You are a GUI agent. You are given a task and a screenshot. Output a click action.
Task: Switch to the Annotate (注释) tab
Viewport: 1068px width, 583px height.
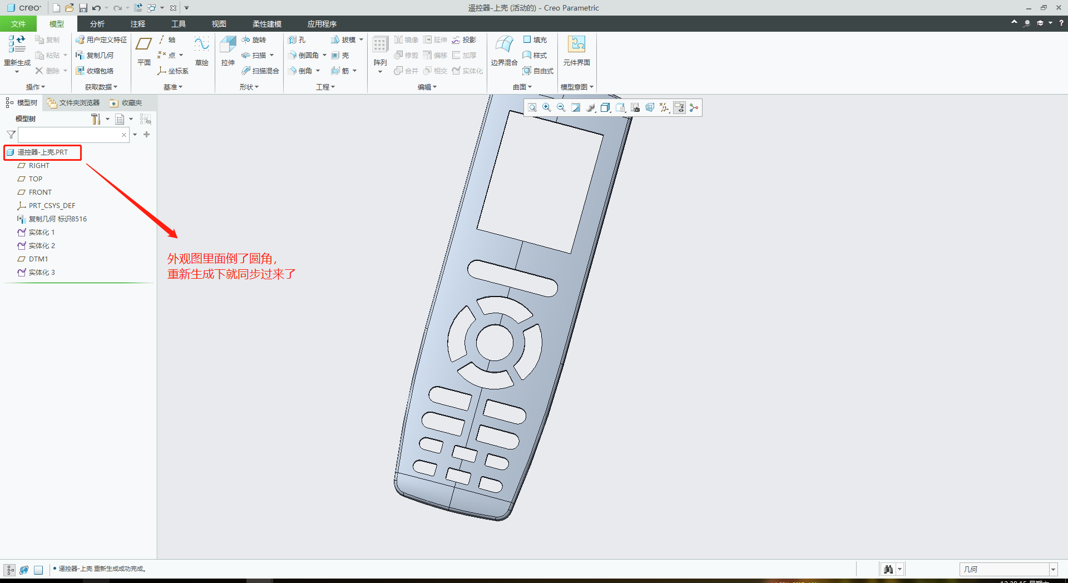138,24
